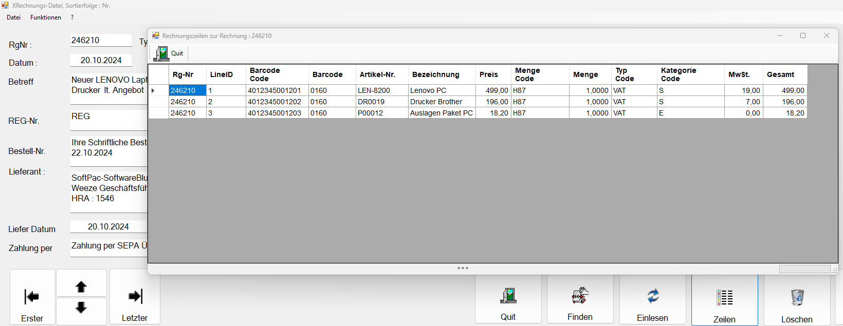Viewport: 843px width, 326px height.
Task: Open the ? help menu
Action: [72, 17]
